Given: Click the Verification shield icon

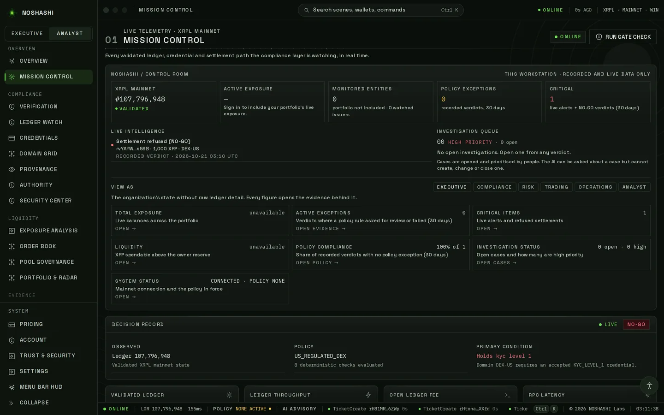Looking at the screenshot, I should [12, 107].
